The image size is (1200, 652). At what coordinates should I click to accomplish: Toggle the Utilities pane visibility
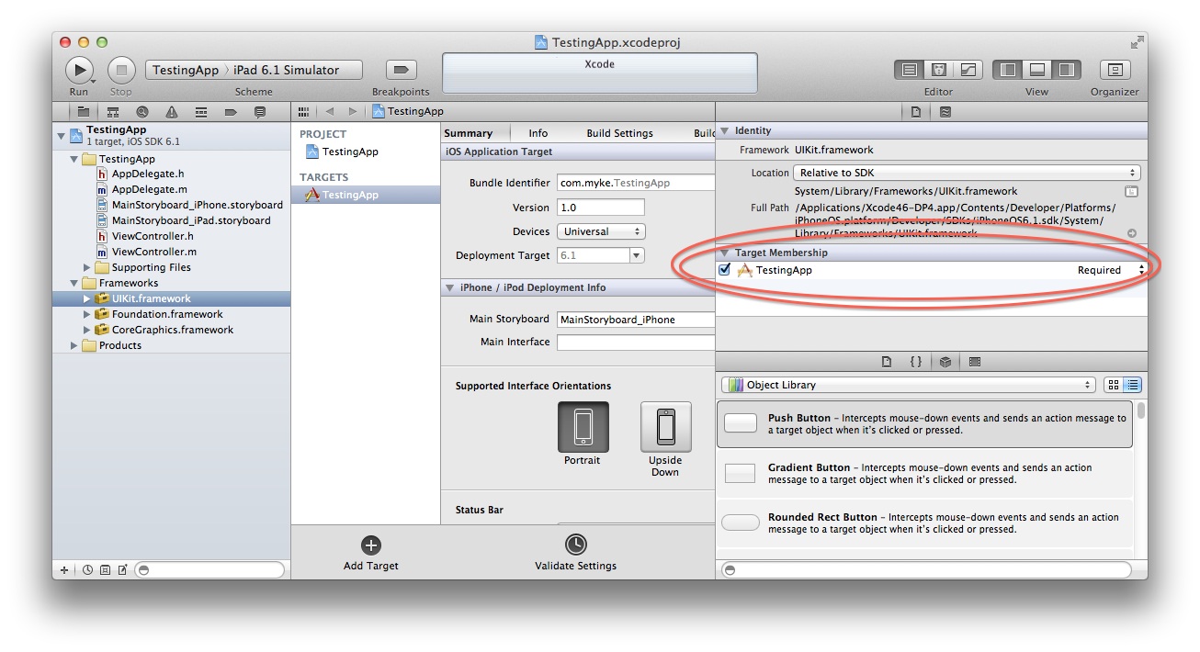tap(1066, 70)
